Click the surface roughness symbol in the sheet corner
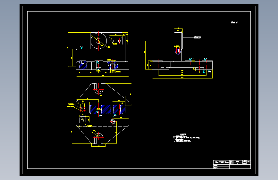278x180 pixels. coord(235,22)
